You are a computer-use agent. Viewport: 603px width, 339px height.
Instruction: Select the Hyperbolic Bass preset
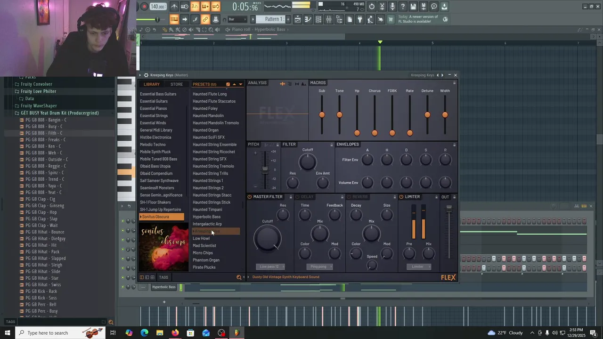click(206, 217)
